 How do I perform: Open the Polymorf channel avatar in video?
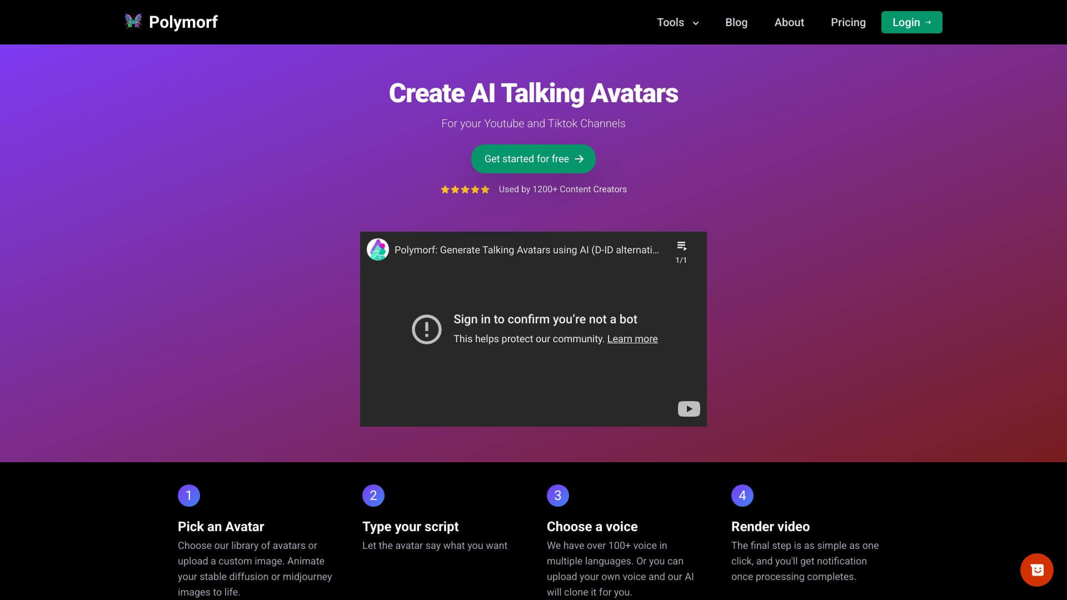click(377, 249)
